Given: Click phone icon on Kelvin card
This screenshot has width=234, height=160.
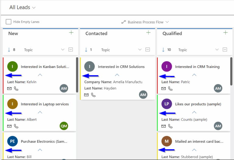Looking at the screenshot, I should (16, 89).
